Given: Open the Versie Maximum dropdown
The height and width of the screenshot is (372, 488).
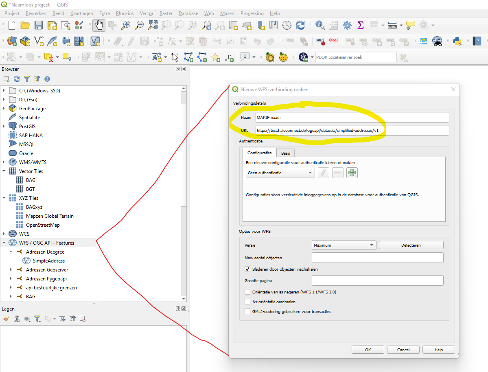Looking at the screenshot, I should (344, 245).
